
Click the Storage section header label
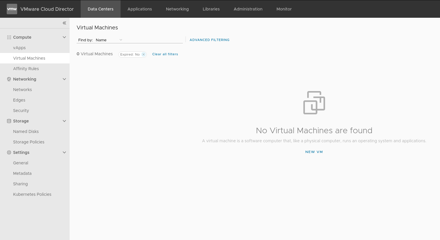tap(21, 121)
